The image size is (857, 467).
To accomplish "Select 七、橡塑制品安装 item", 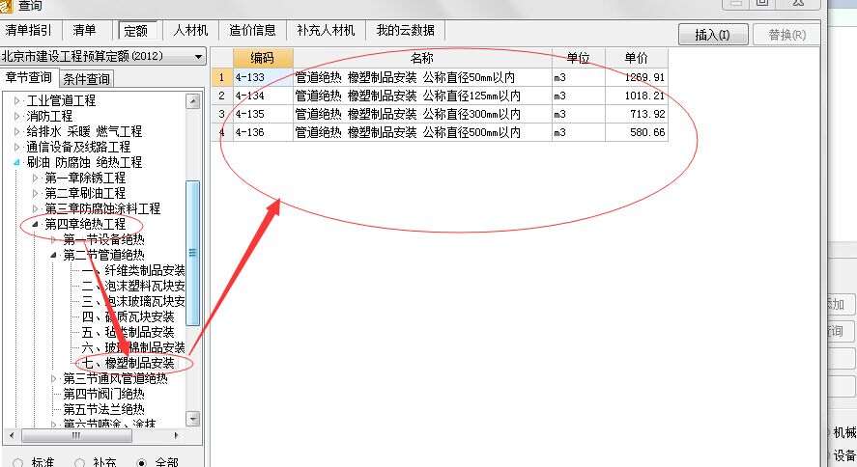I will (x=128, y=364).
